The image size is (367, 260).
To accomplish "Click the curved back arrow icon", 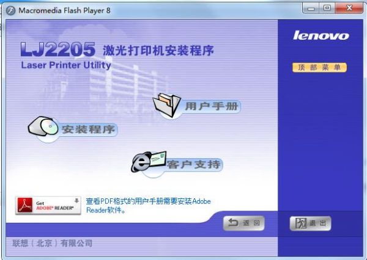I will pos(233,223).
